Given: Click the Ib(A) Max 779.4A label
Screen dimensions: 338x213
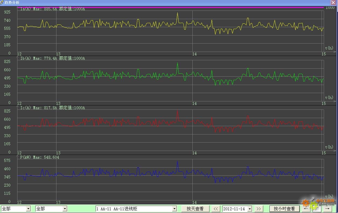Looking at the screenshot, I should click(52, 58).
